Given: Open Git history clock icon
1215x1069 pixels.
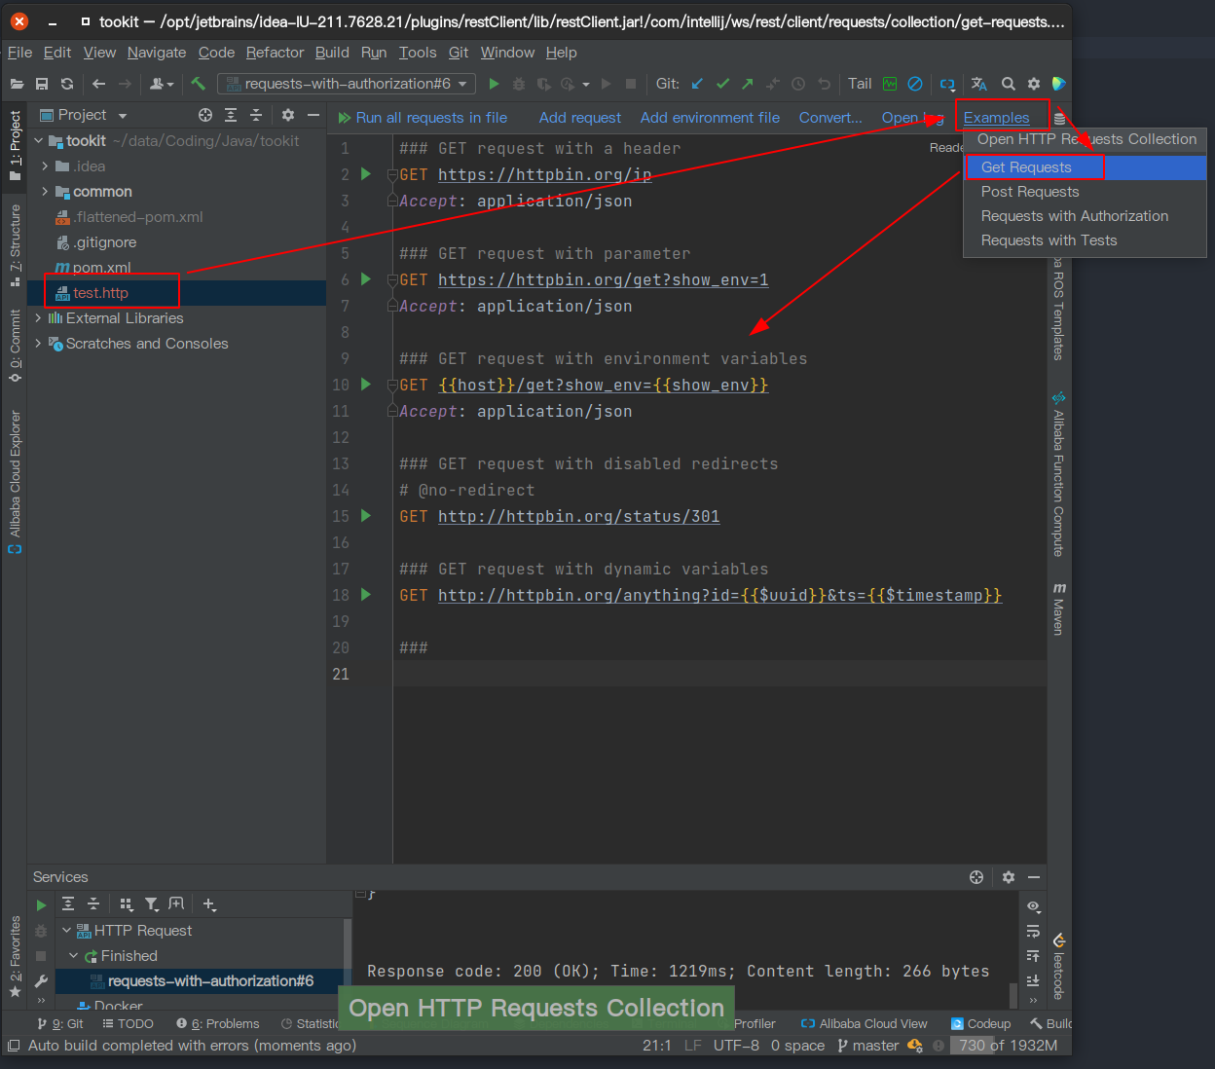Looking at the screenshot, I should pos(798,84).
